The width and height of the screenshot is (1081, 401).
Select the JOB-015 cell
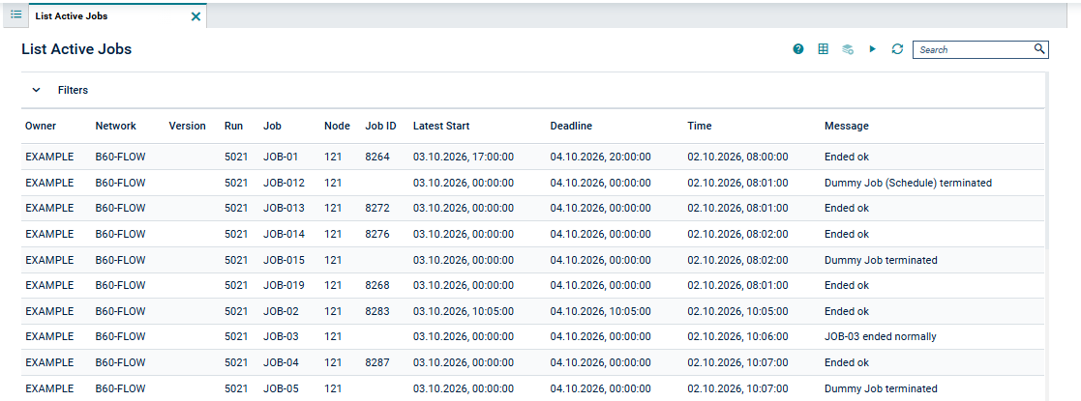pos(284,260)
